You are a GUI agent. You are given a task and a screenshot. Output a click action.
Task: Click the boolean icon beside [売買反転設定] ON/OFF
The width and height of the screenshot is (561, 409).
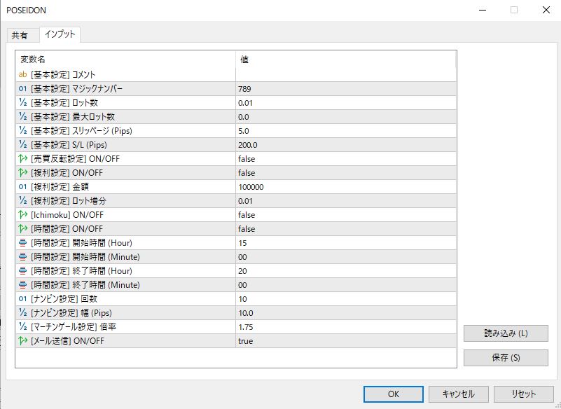[x=22, y=158]
